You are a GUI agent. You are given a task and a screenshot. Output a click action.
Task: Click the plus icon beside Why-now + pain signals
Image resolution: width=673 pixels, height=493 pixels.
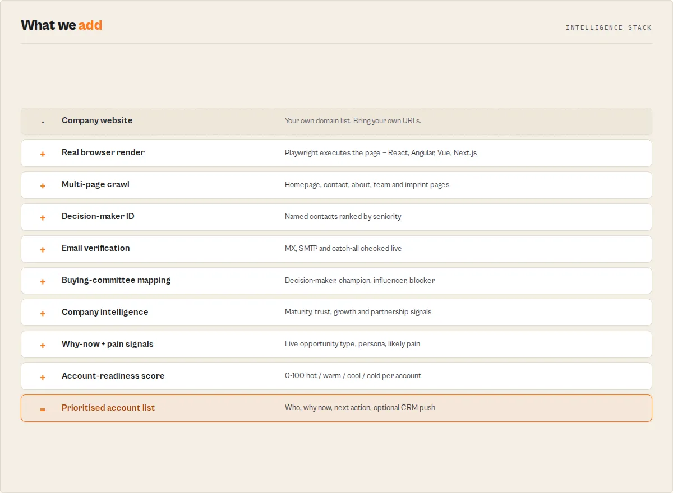(43, 346)
